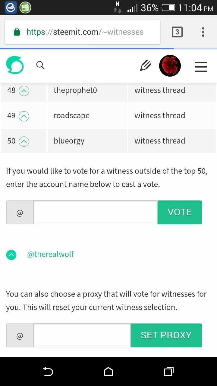The image size is (217, 386).
Task: Open the @therealwolf profile link
Action: (x=50, y=254)
